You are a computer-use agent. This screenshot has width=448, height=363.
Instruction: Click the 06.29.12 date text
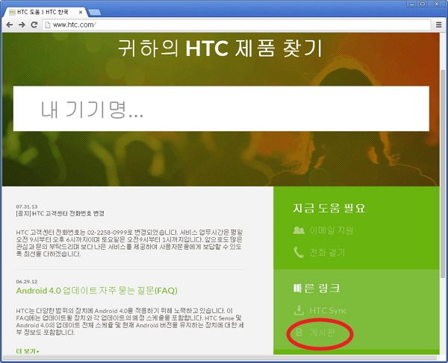click(x=27, y=282)
